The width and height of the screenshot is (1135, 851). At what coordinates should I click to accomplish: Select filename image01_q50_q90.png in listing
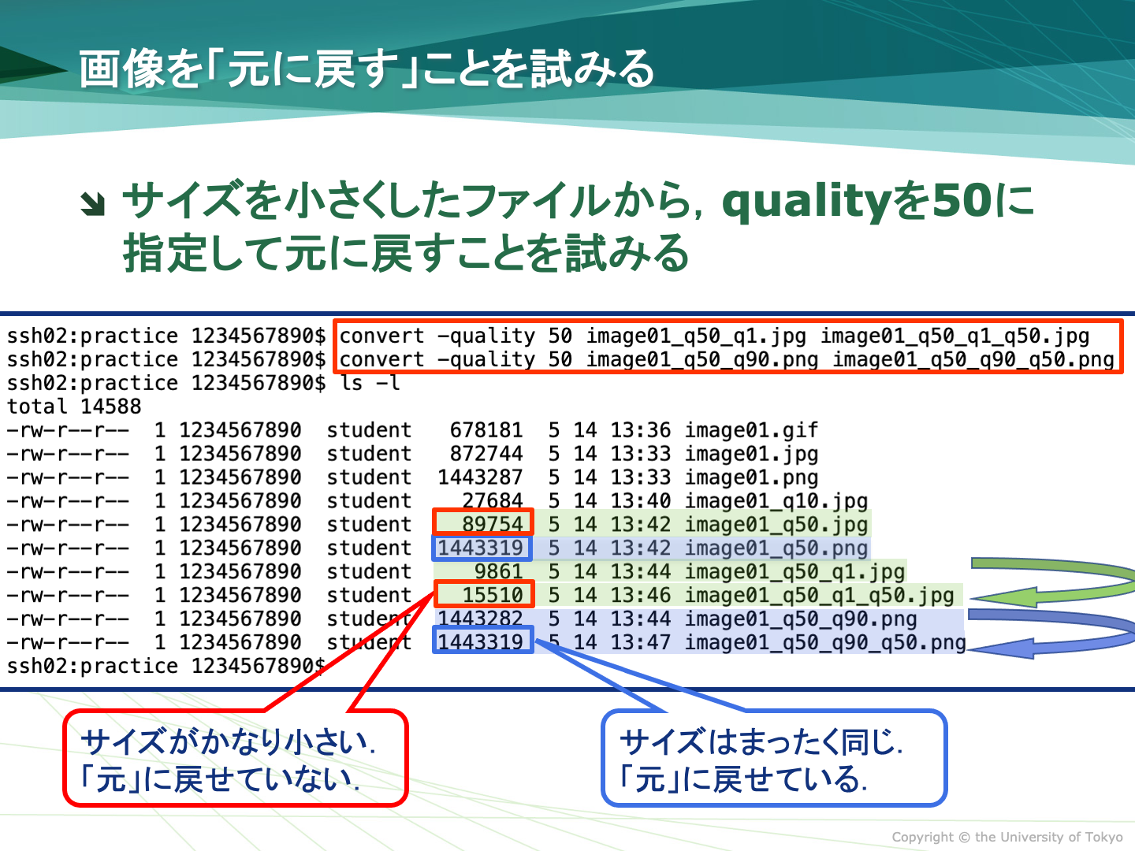[x=801, y=619]
